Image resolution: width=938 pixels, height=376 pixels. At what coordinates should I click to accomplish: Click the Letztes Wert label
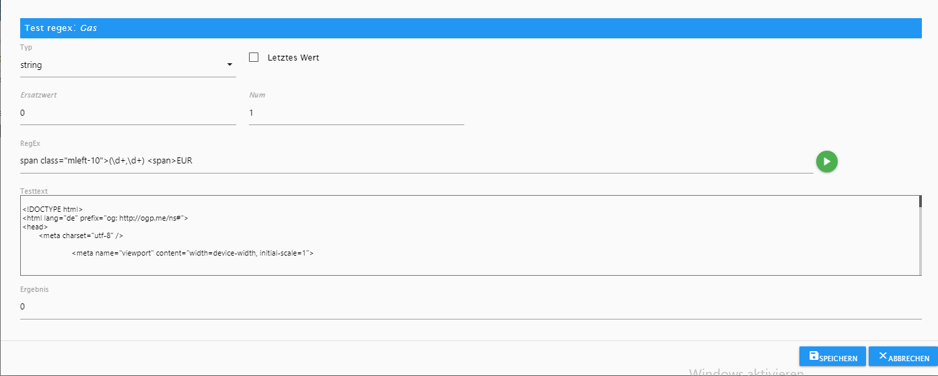coord(293,58)
